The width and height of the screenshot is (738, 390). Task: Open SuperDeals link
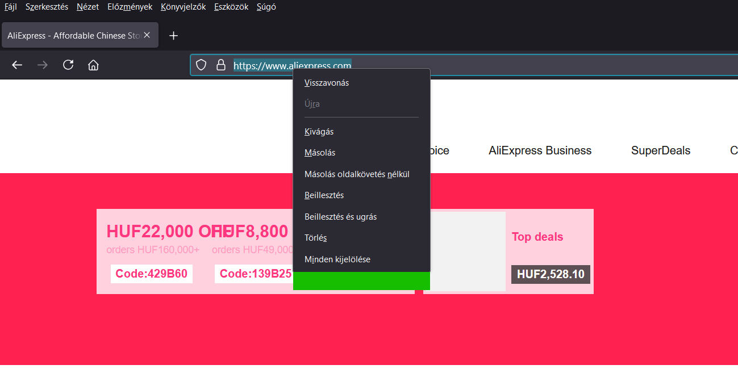661,150
